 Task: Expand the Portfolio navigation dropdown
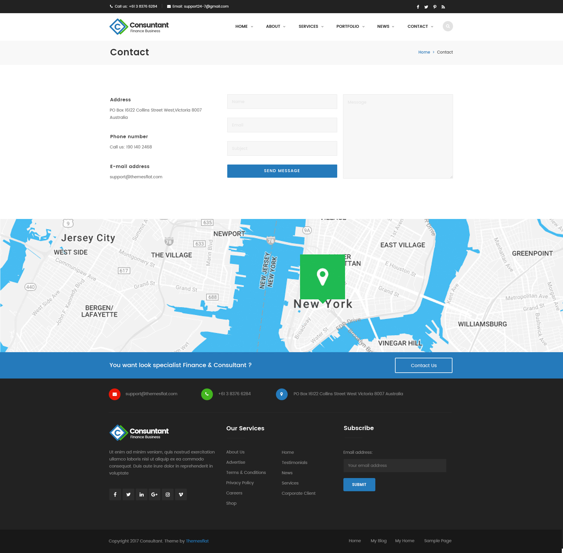coord(350,26)
